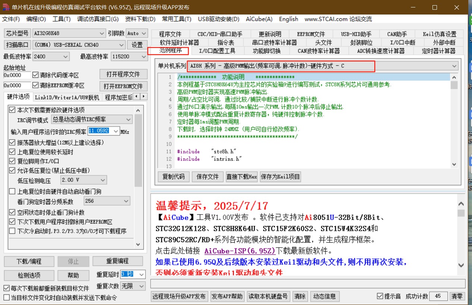
Task: Open 调试仿真接口(G) menu
Action: (98, 19)
